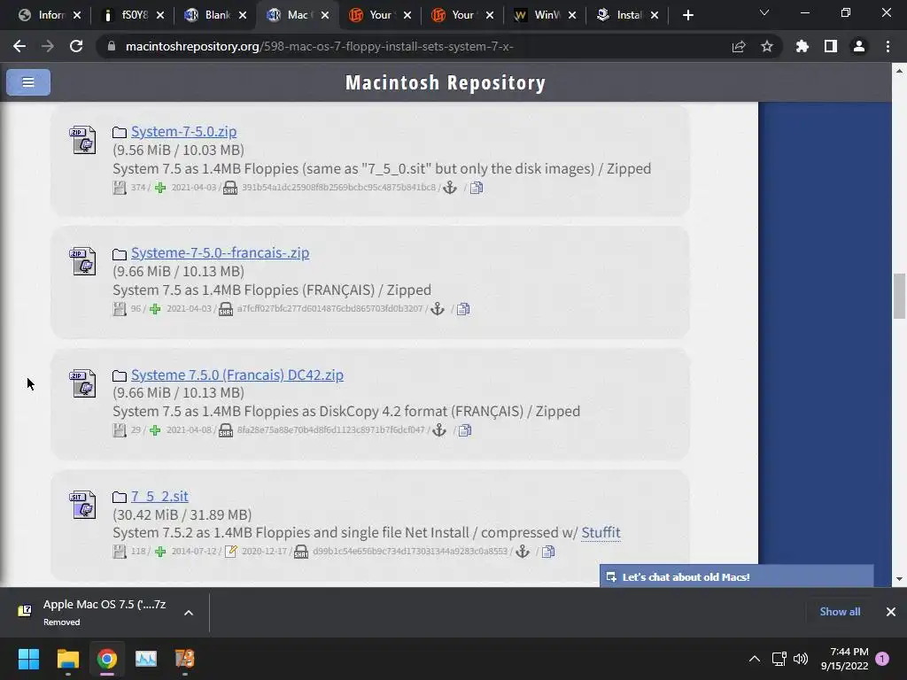907x680 pixels.
Task: Open the tab search dropdown arrow
Action: 764,13
